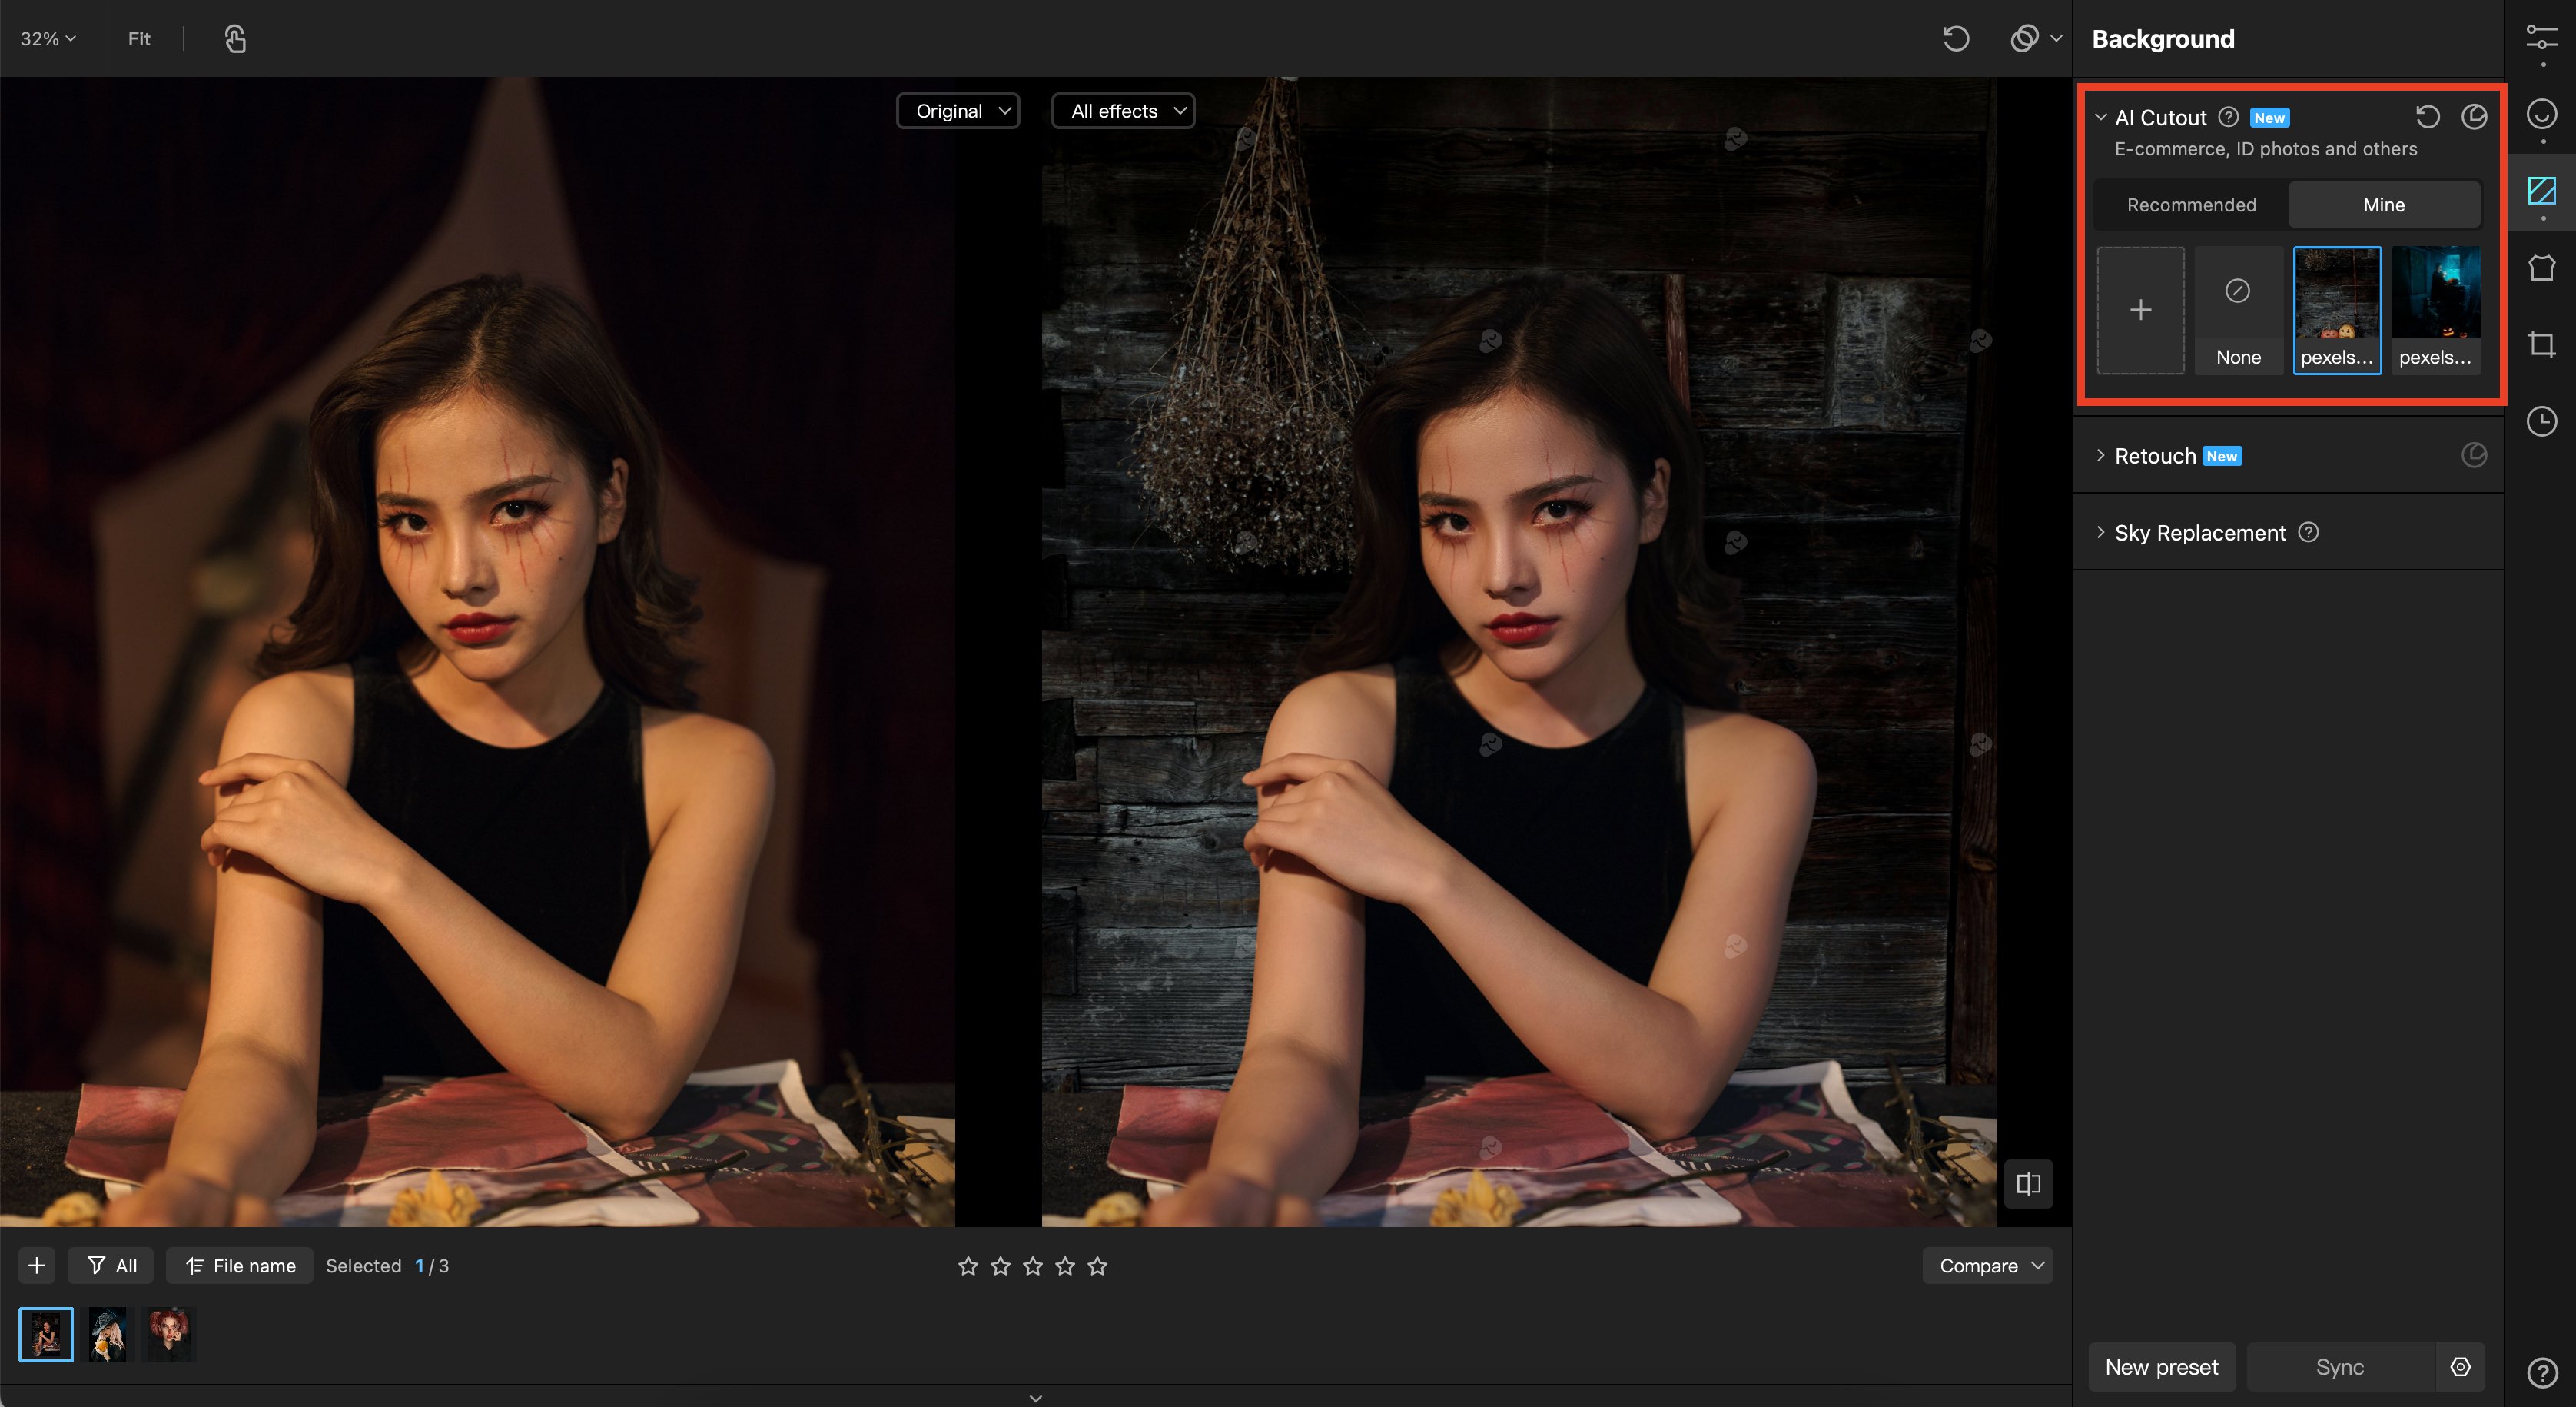Open the Original view dropdown
Viewport: 2576px width, 1407px height.
[x=958, y=111]
